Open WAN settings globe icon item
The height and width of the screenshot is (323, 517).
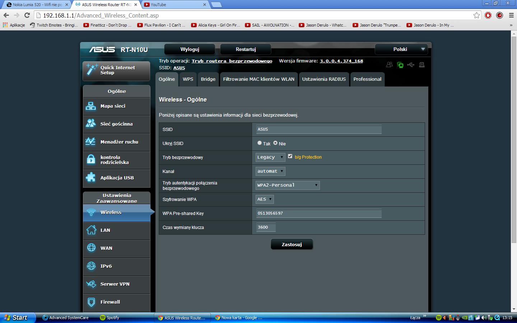pos(116,248)
